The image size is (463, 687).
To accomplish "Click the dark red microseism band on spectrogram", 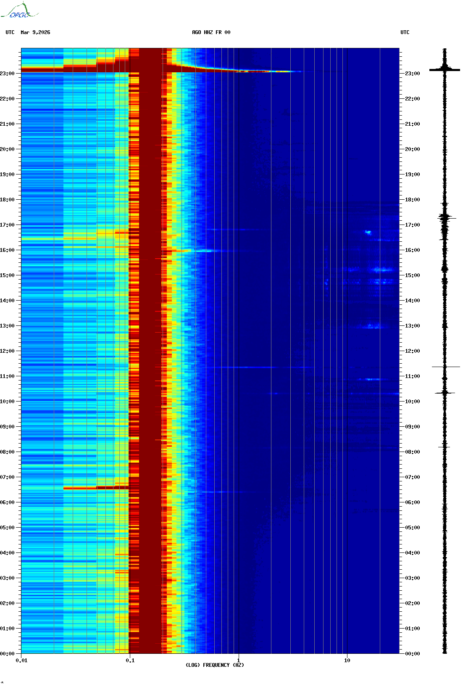I will (x=150, y=351).
